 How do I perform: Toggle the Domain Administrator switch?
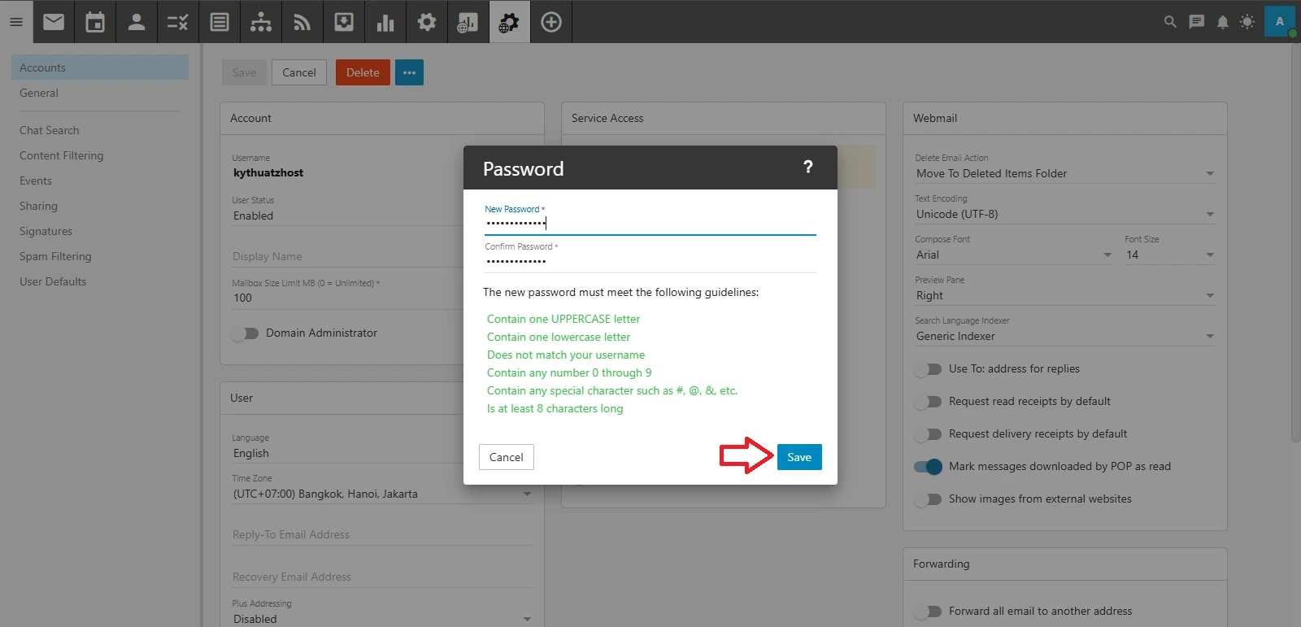(245, 333)
